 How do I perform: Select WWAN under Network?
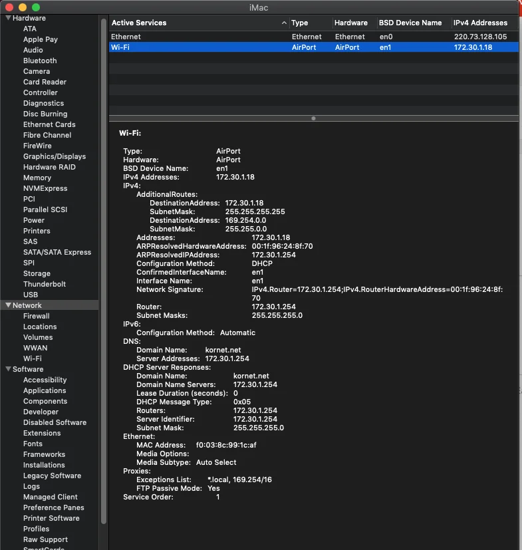[x=35, y=348]
